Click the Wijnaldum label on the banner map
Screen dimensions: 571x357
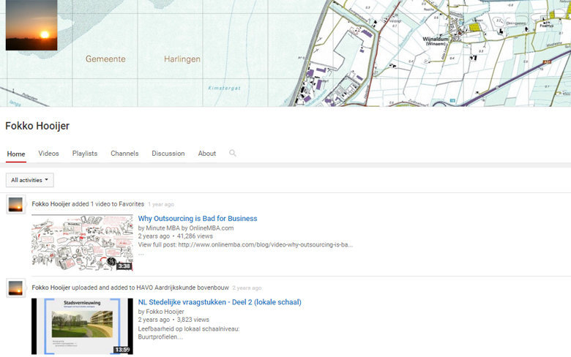435,39
